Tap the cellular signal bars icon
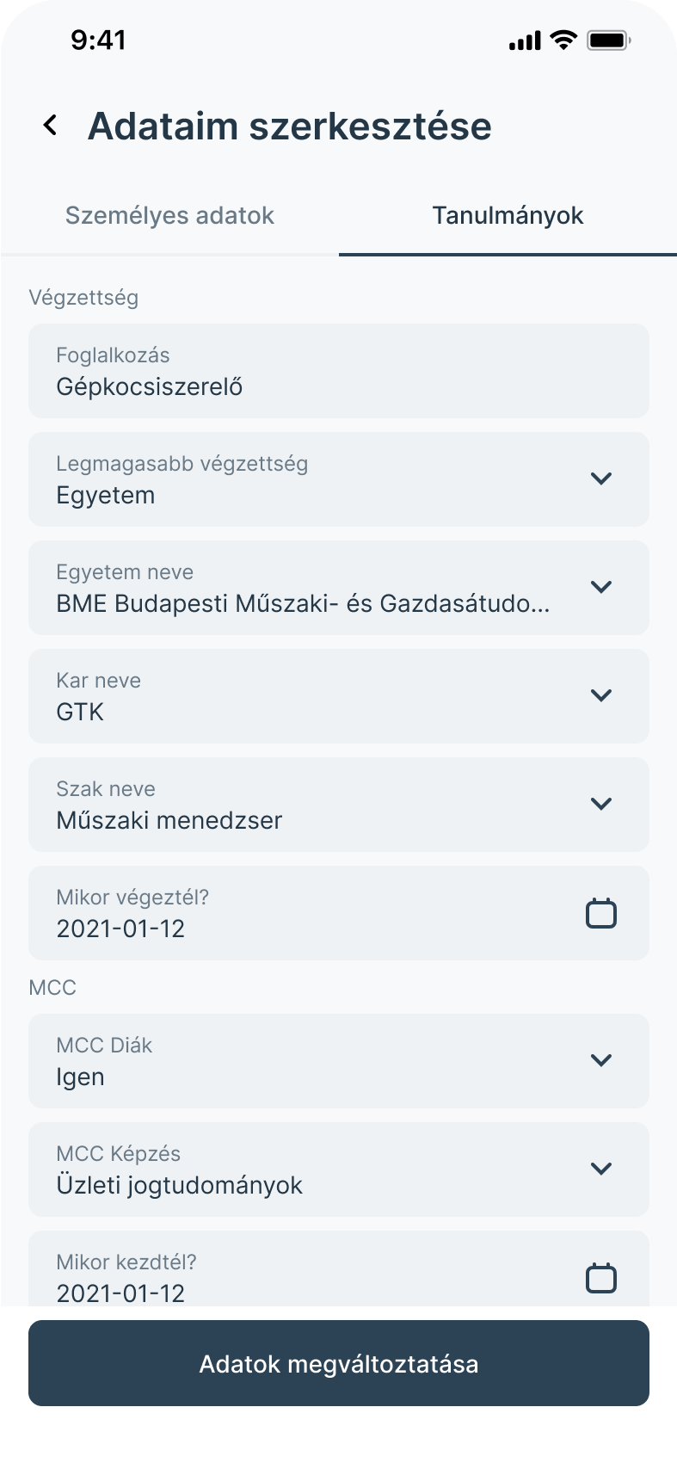 click(x=525, y=40)
